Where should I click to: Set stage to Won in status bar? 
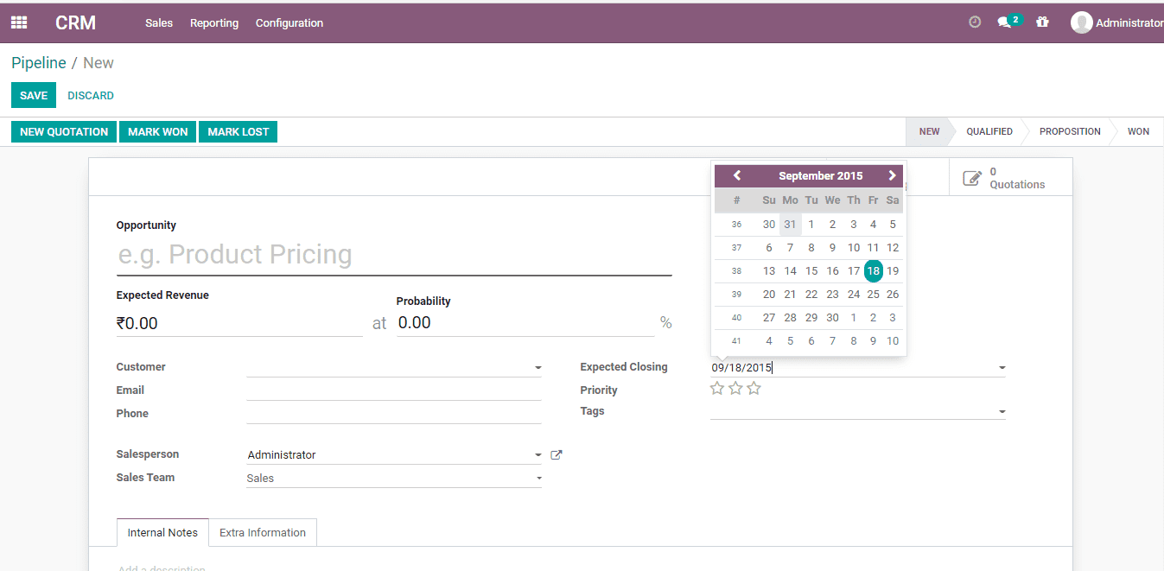pyautogui.click(x=1138, y=131)
